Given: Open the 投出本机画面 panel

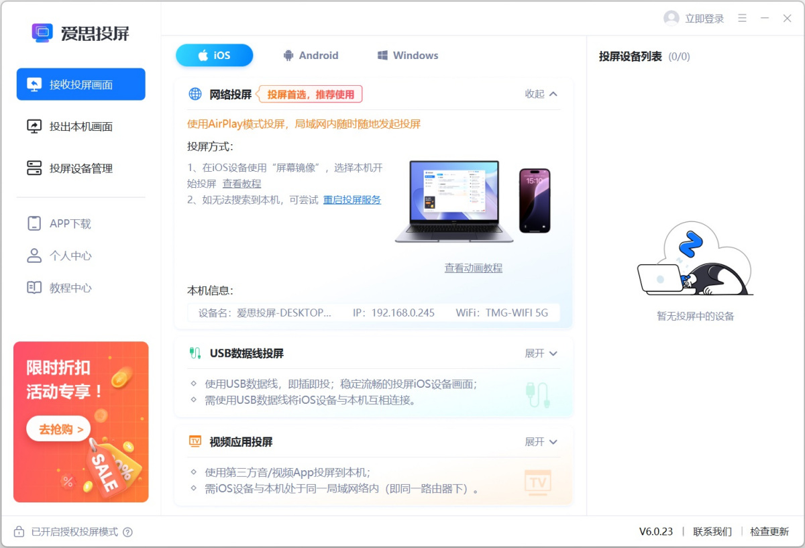Looking at the screenshot, I should pos(80,126).
